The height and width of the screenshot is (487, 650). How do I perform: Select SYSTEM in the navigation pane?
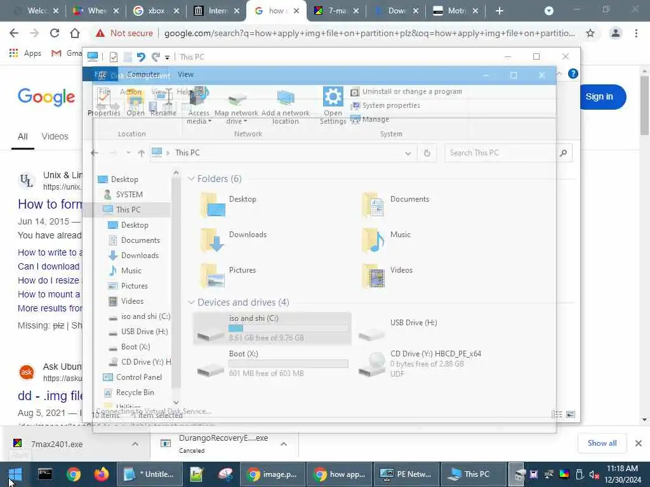[x=128, y=195]
